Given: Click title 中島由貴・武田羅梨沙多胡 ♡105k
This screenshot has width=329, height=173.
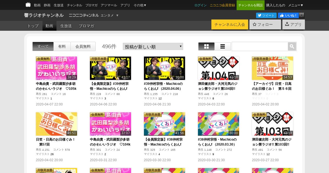Looking at the screenshot, I should point(56,86).
